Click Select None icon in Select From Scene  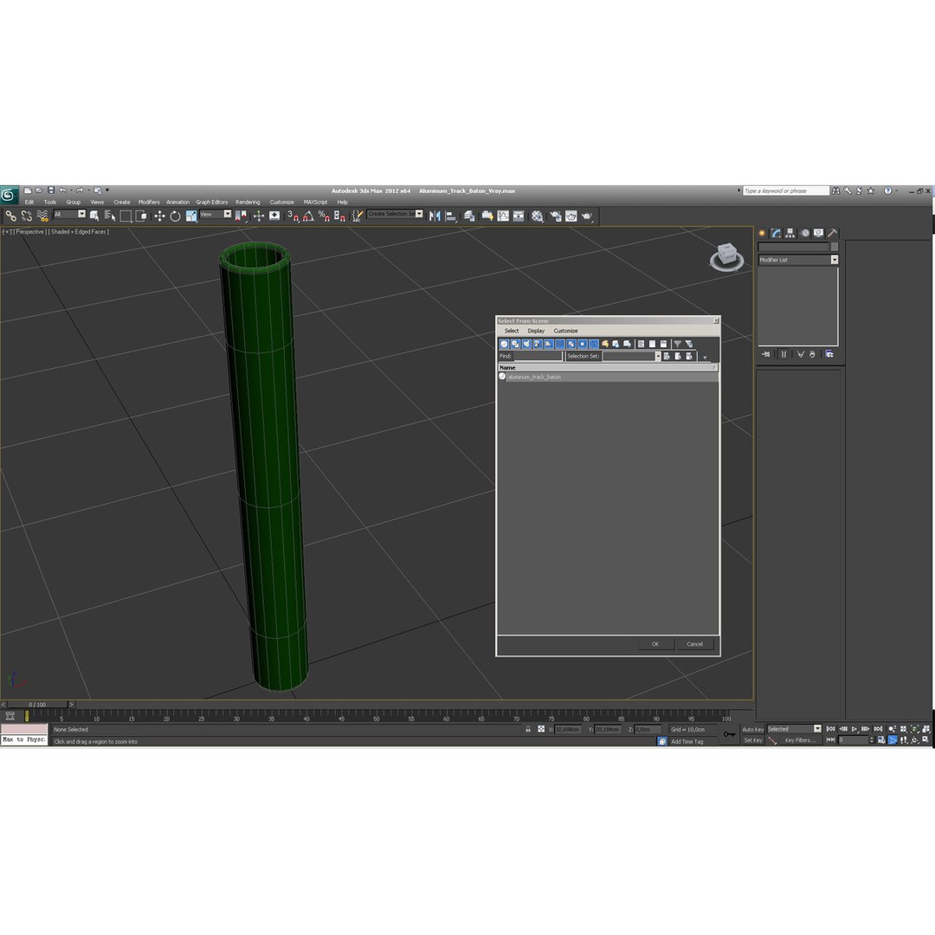point(653,344)
